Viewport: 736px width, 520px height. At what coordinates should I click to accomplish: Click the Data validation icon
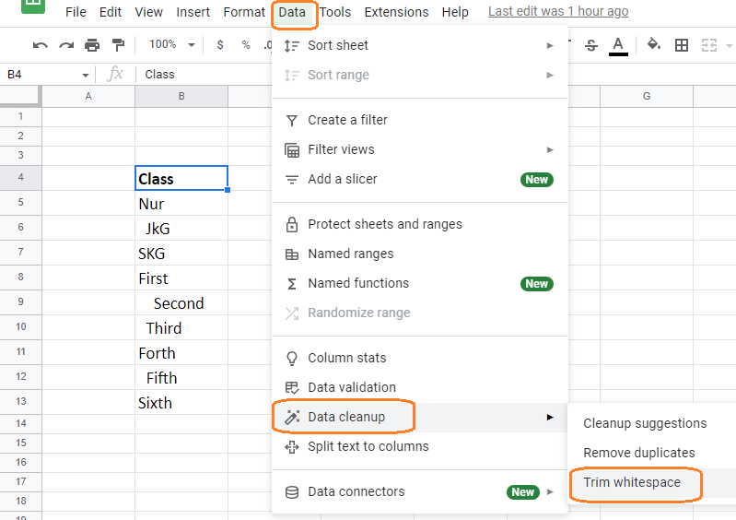(x=291, y=387)
